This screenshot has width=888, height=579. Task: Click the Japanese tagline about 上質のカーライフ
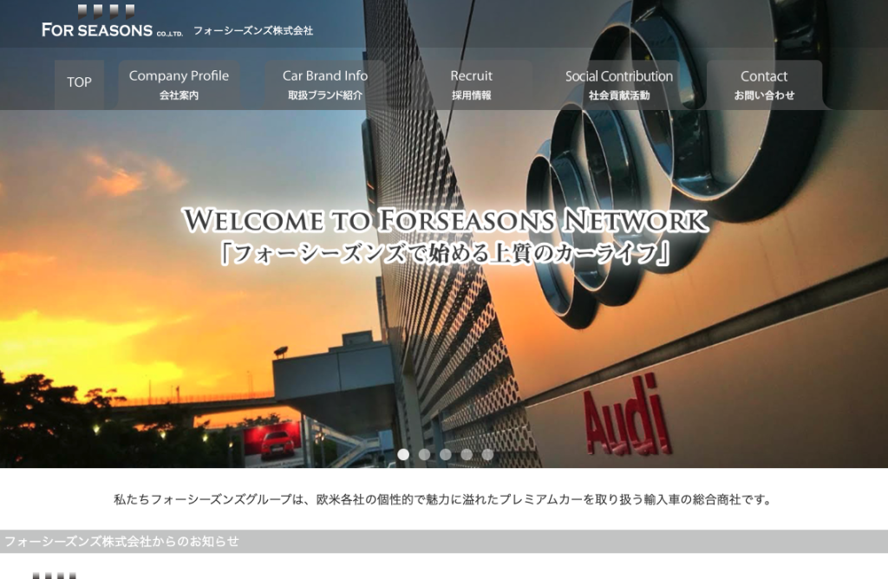(445, 254)
